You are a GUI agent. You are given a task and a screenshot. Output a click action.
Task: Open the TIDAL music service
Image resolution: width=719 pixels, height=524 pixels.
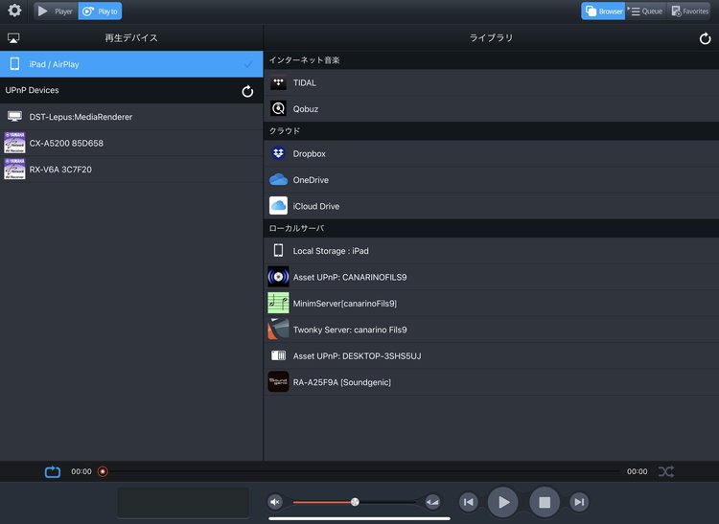click(304, 83)
